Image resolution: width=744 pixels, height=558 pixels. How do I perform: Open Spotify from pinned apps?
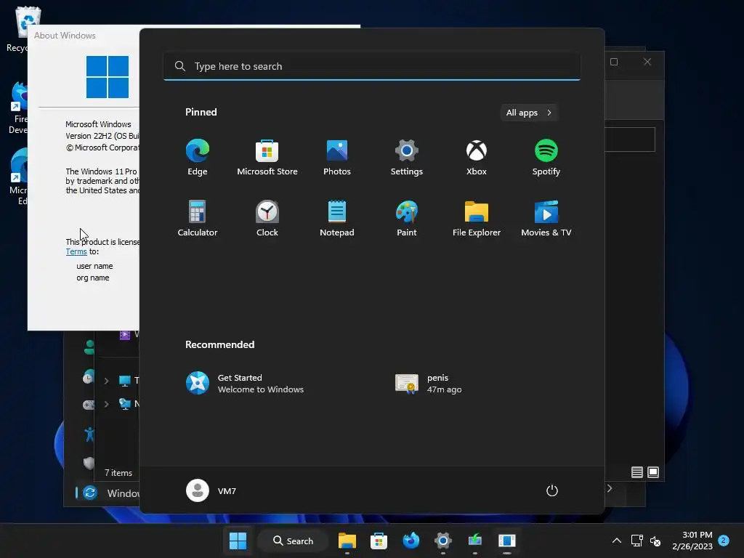(546, 158)
